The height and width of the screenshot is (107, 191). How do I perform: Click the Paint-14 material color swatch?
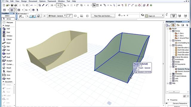[x=147, y=16]
